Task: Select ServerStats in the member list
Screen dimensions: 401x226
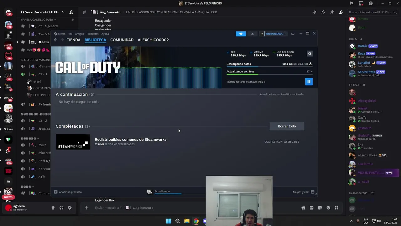Action: tap(373, 73)
